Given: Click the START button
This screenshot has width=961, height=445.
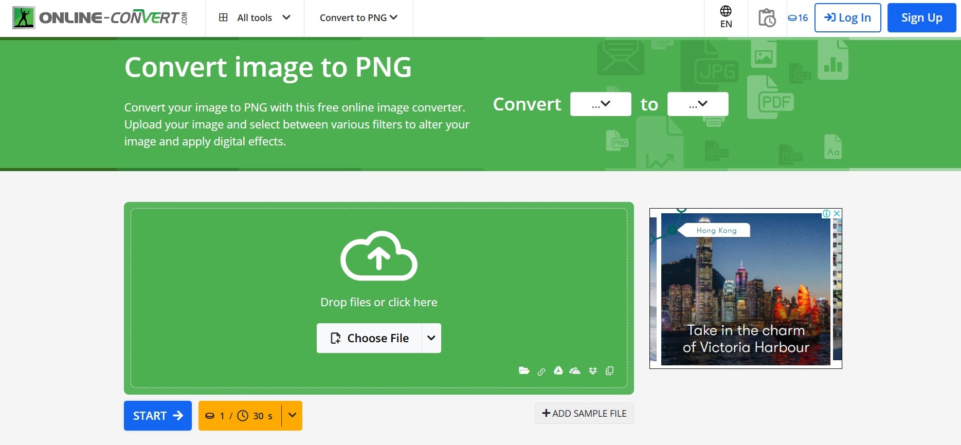Looking at the screenshot, I should point(158,416).
